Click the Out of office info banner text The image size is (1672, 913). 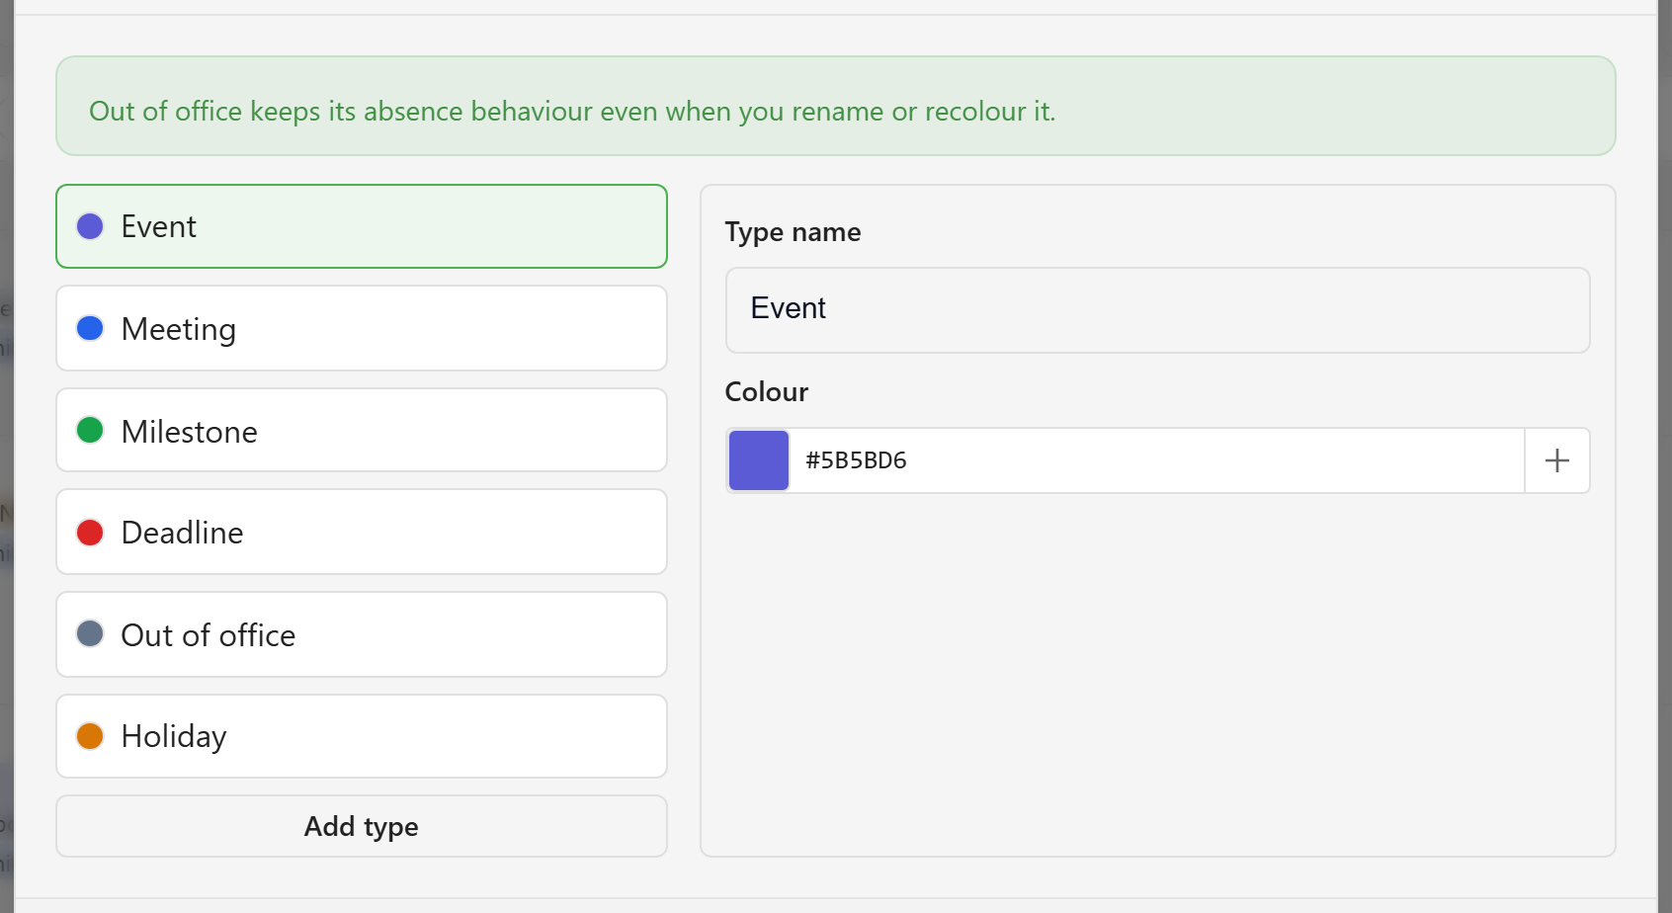point(572,111)
